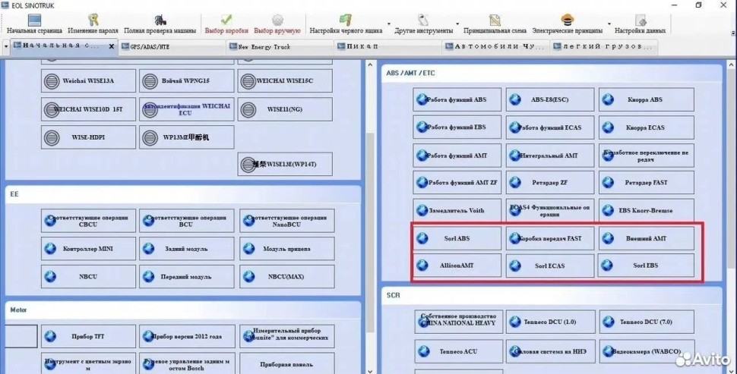Open Ретардер FAST module

pos(647,183)
